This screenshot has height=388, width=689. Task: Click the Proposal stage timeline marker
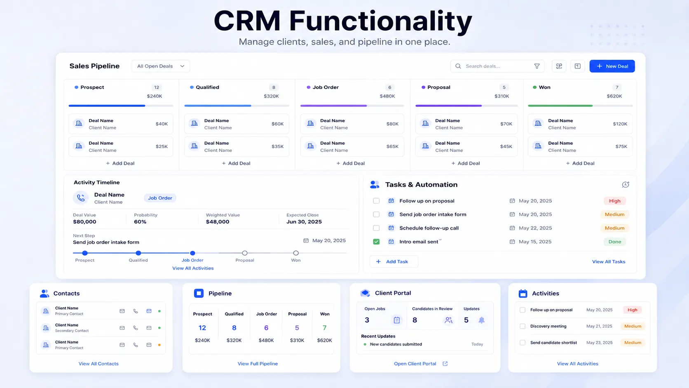coord(245,253)
